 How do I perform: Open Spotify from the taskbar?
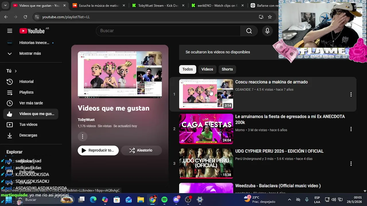coord(164,199)
